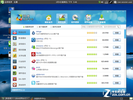Click the emesene contacts icon
The image size is (133, 100).
point(34,47)
